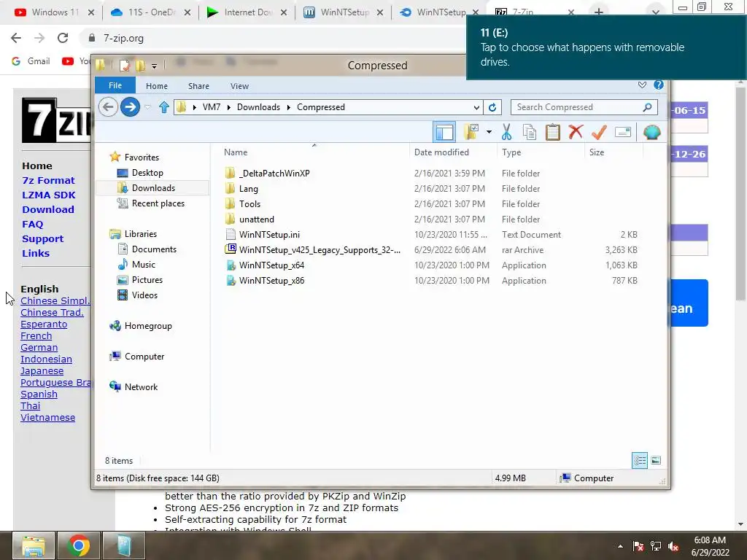Viewport: 747px width, 560px height.
Task: Select Network in navigation pane
Action: (x=141, y=386)
